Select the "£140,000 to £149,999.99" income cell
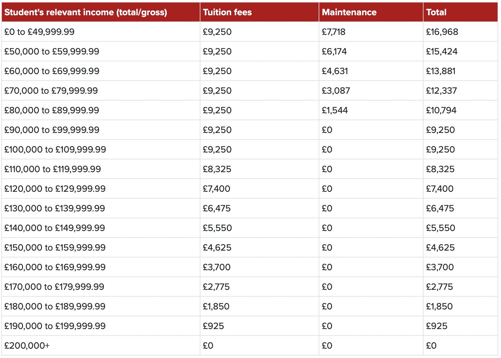This screenshot has width=501, height=358. coord(101,228)
